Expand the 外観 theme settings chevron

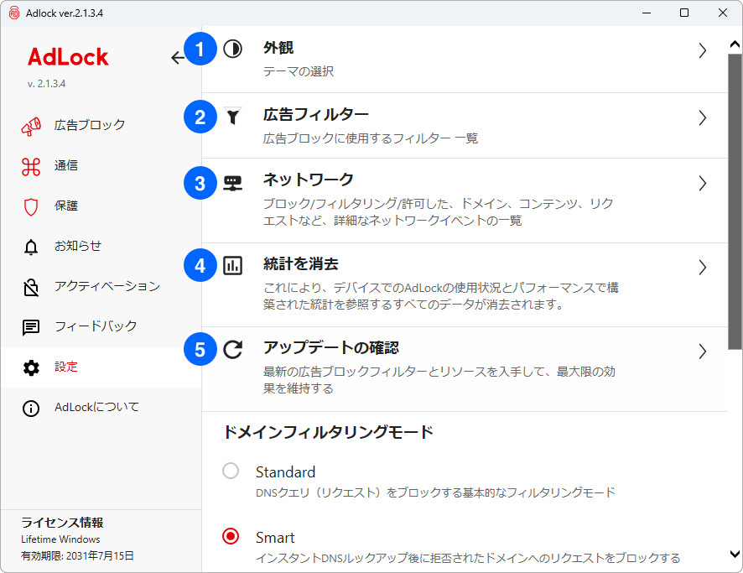[703, 50]
